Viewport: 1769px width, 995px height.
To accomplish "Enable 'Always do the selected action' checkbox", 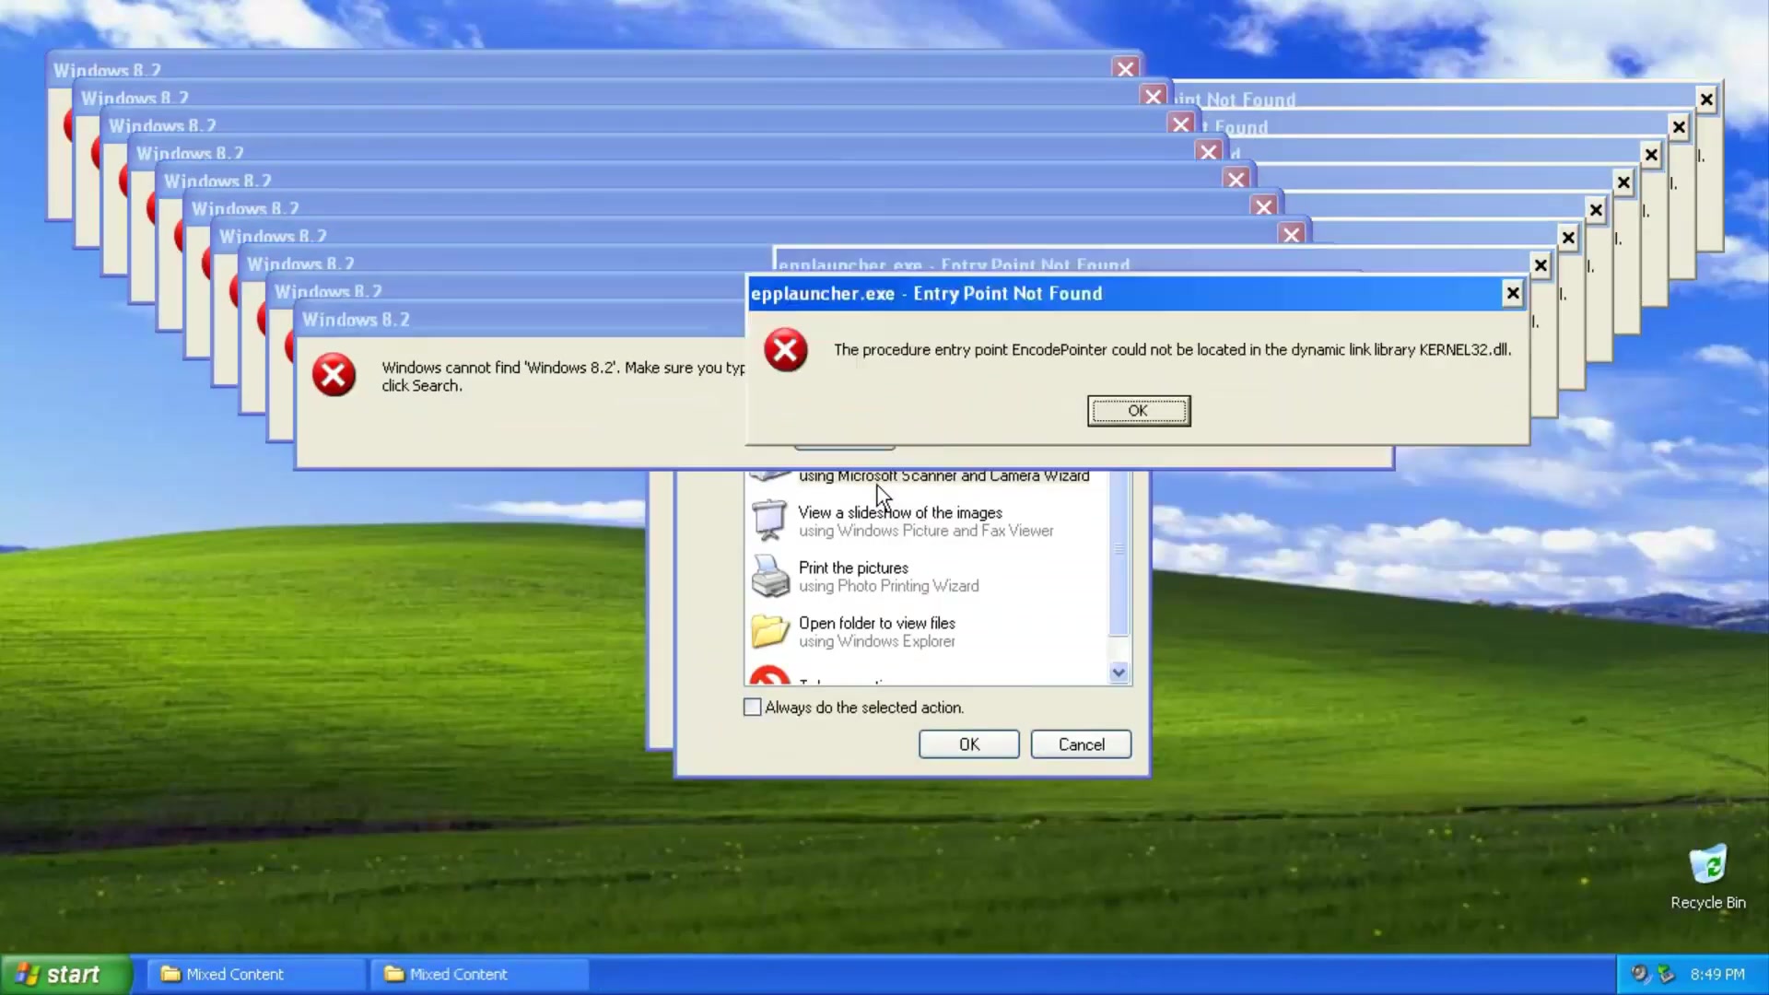I will point(751,707).
